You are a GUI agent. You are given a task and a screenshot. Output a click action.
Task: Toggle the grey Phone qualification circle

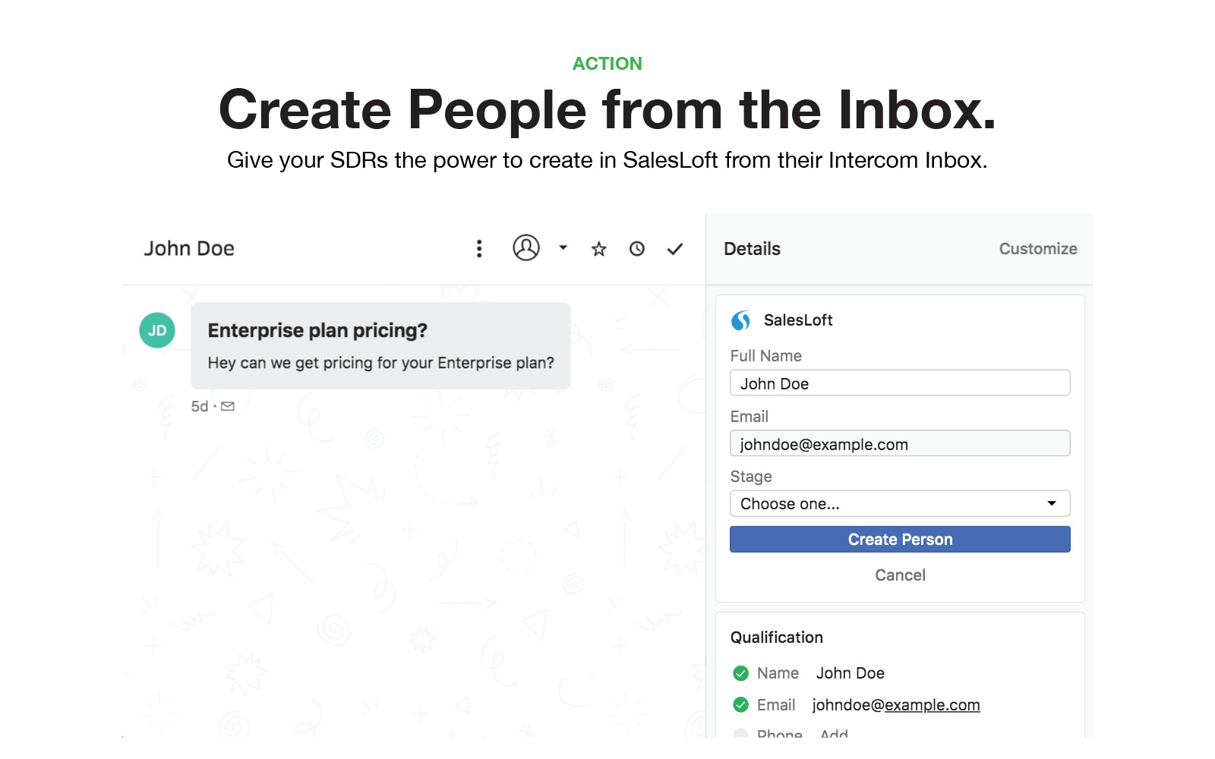[740, 734]
